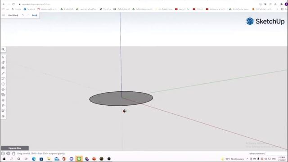Select the arrow Select tool

pyautogui.click(x=3, y=57)
